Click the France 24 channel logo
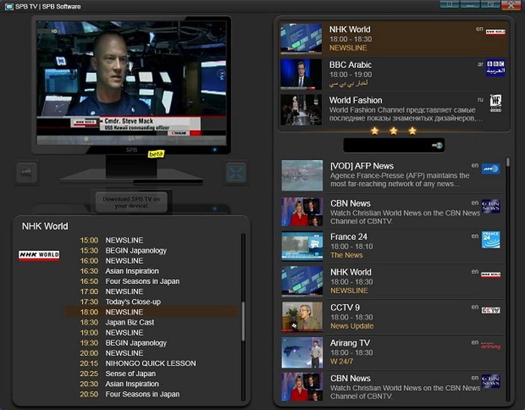This screenshot has width=525, height=410. tap(491, 240)
